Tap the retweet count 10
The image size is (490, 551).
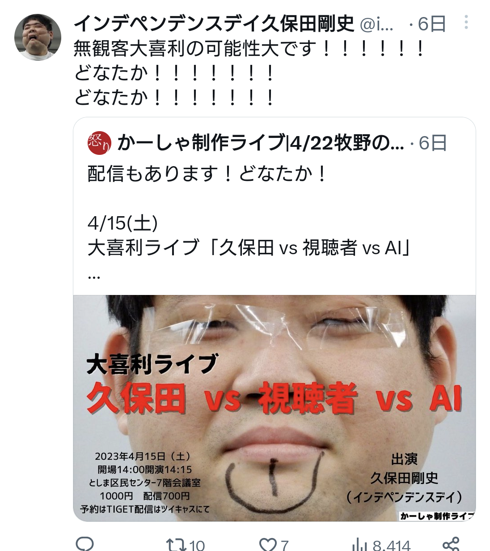coord(197,545)
